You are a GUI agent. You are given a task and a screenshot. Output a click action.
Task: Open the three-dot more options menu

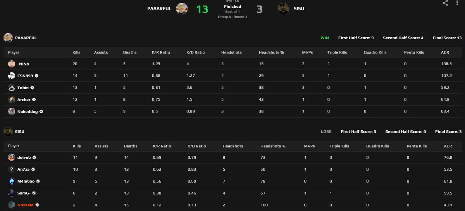tap(458, 3)
